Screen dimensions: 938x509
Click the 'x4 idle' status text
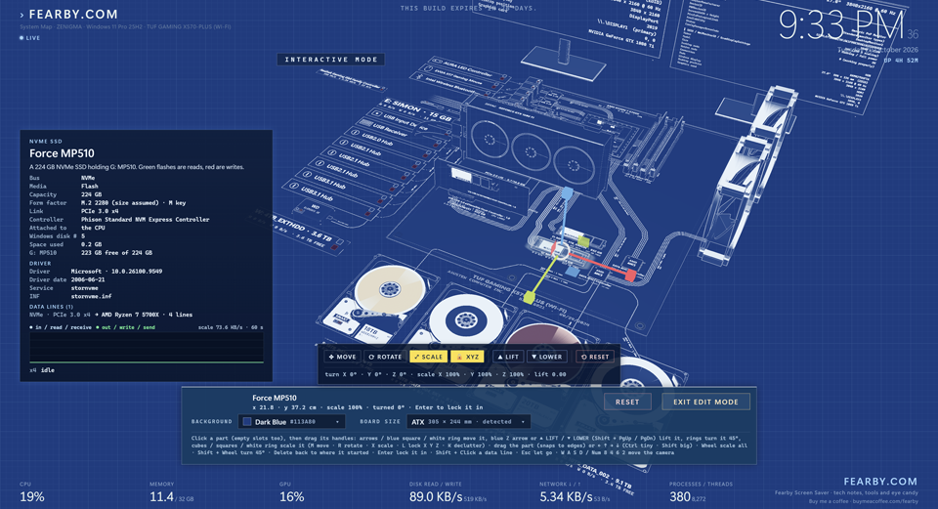(x=42, y=370)
